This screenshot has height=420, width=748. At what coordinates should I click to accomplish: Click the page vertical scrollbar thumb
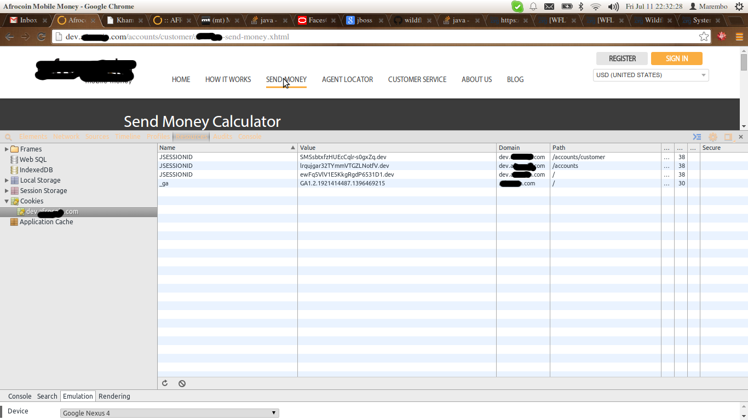click(744, 62)
